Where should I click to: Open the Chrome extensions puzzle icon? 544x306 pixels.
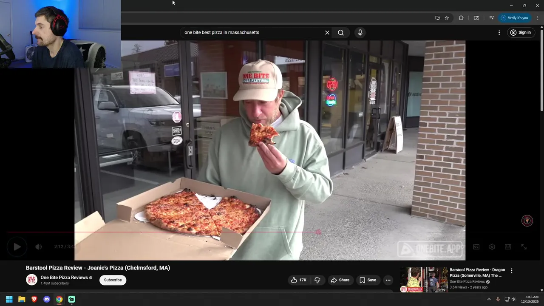pyautogui.click(x=461, y=18)
